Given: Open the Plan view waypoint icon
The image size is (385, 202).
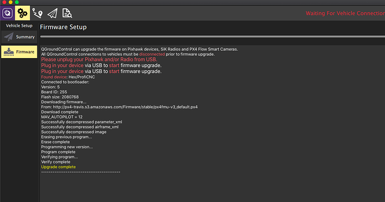Looking at the screenshot, I should coord(37,13).
